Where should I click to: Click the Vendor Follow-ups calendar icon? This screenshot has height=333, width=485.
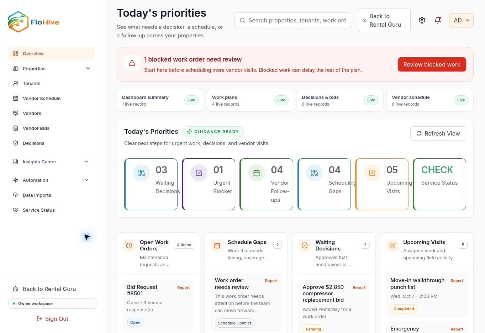coord(257,173)
